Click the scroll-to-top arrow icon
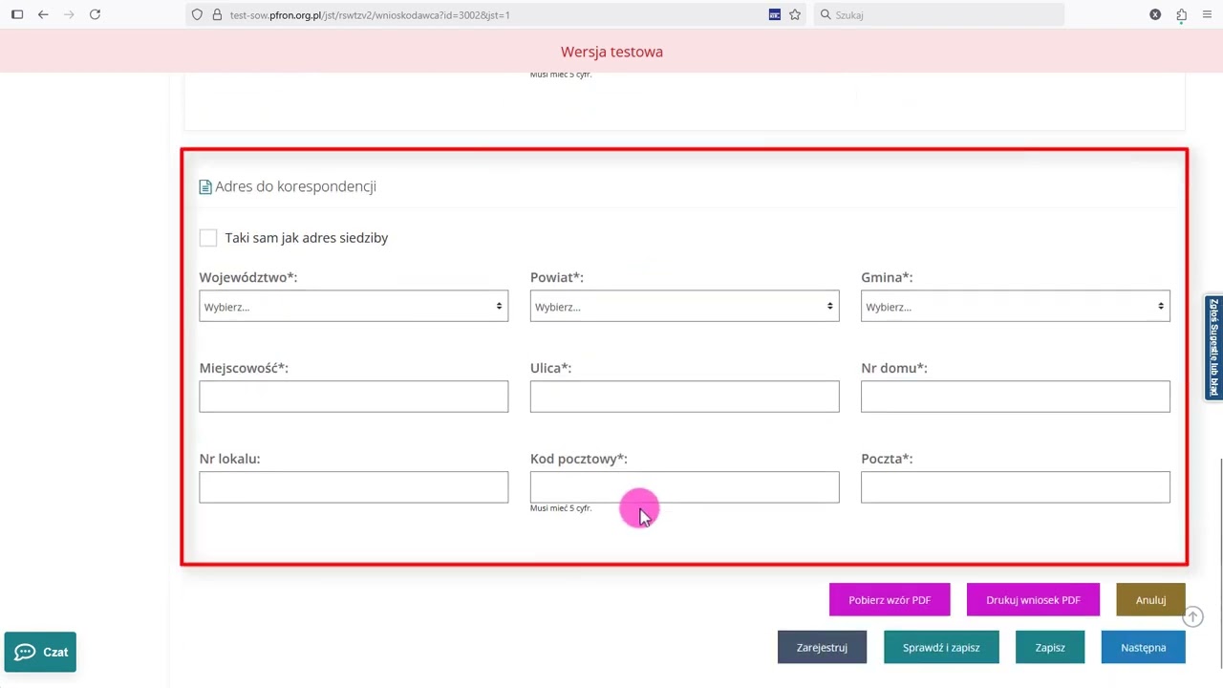The image size is (1223, 688). (1192, 617)
